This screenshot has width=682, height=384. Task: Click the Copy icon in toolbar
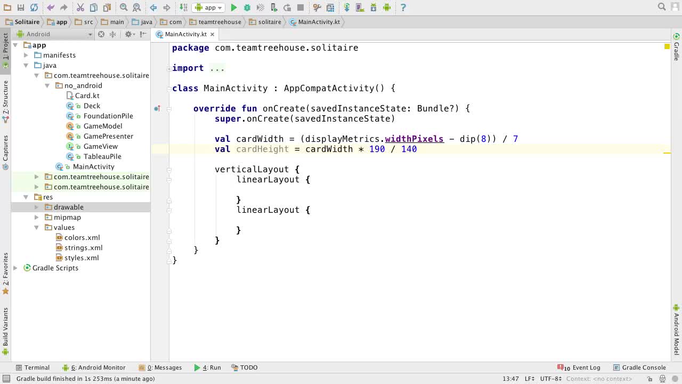click(x=93, y=7)
